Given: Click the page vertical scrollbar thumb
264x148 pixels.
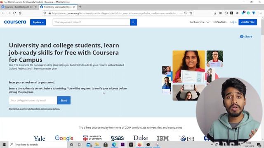Looking at the screenshot, I should pyautogui.click(x=262, y=27).
